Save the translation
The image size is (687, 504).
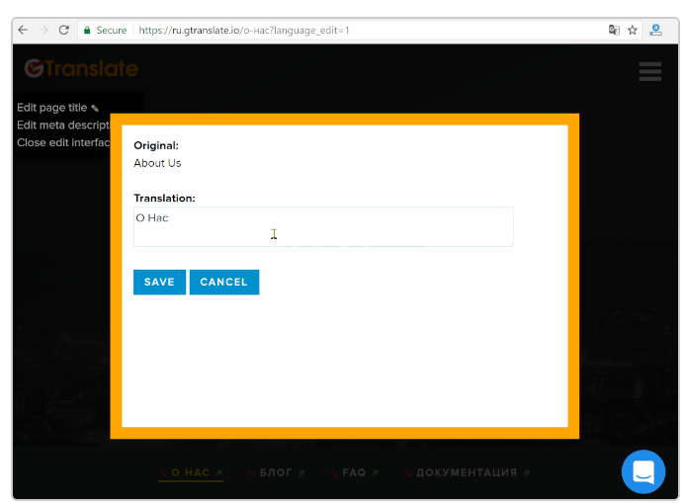pos(159,282)
